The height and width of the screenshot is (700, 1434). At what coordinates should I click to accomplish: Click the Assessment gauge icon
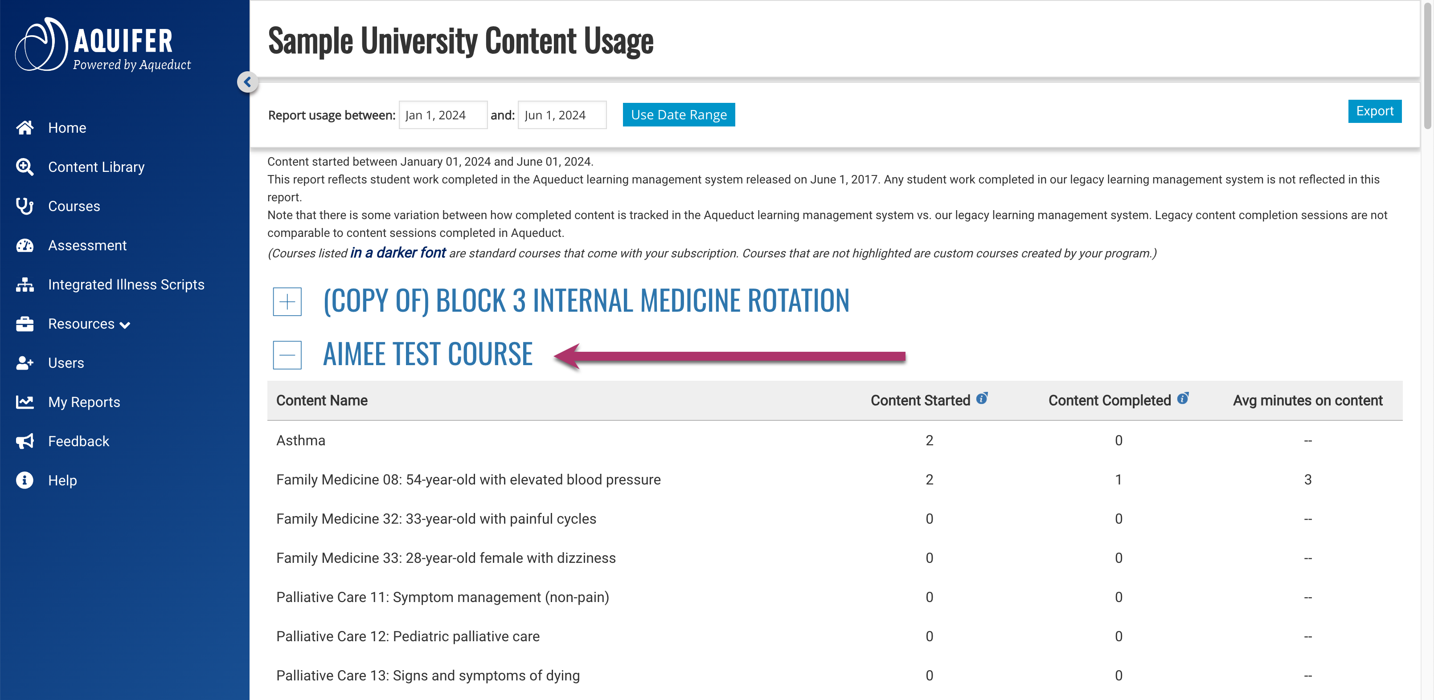25,245
